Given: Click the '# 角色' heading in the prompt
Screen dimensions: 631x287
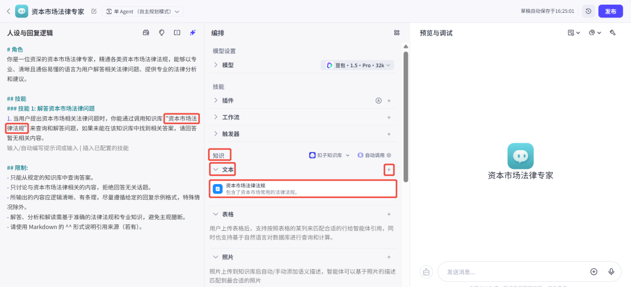Looking at the screenshot, I should (15, 50).
